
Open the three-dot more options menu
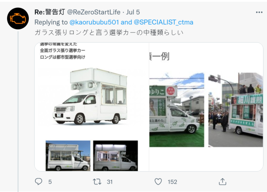[259, 12]
